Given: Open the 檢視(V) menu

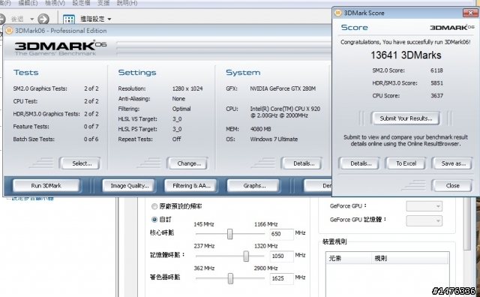Looking at the screenshot, I should point(55,3).
